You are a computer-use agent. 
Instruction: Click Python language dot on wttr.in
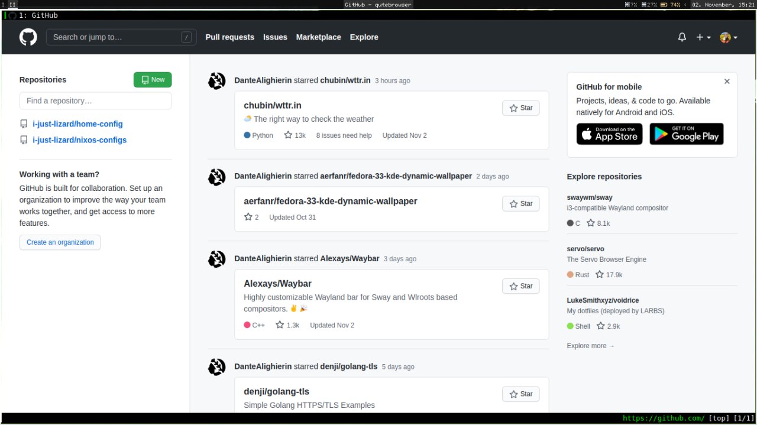tap(247, 135)
